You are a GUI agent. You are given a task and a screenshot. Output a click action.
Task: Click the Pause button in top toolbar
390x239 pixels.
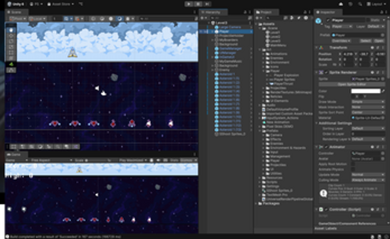pos(198,4)
